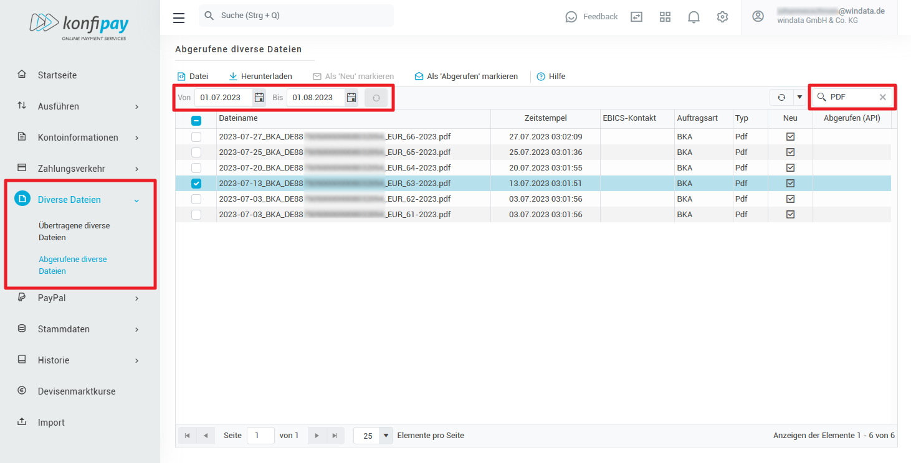Uncheck the selected EUR_63-2023.pdf row
Viewport: 911px width, 463px height.
[196, 184]
